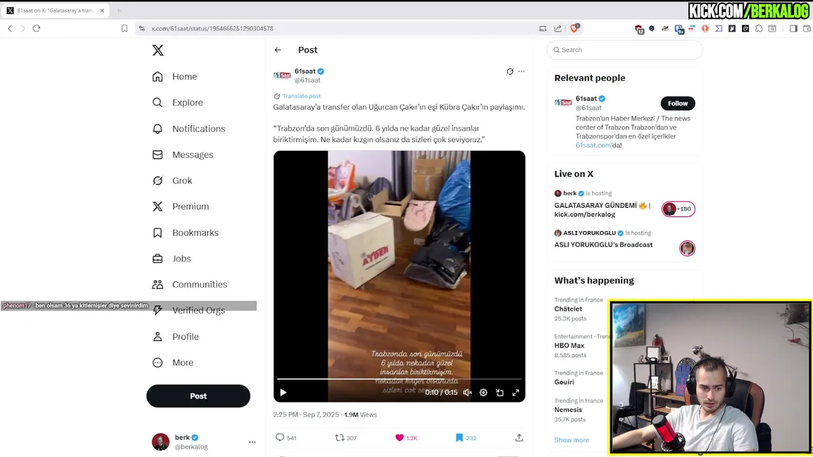The height and width of the screenshot is (457, 813).
Task: Click the 1.9M Views count
Action: [x=360, y=415]
